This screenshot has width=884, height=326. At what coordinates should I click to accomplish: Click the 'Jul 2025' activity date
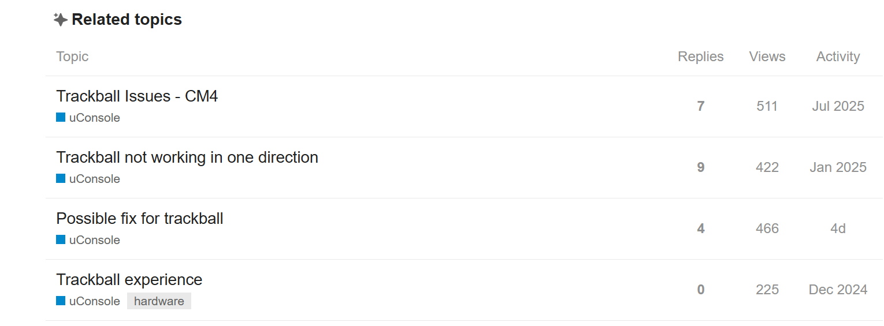[838, 106]
